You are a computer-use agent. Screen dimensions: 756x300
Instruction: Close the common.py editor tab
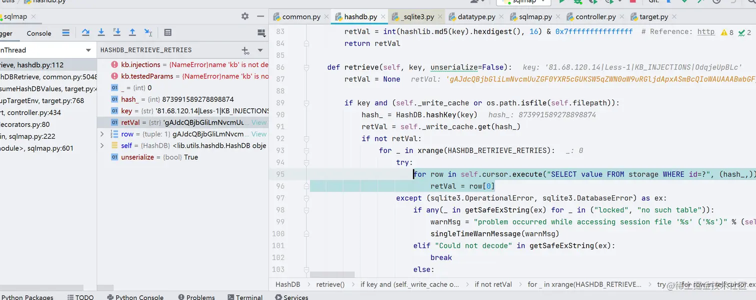326,16
